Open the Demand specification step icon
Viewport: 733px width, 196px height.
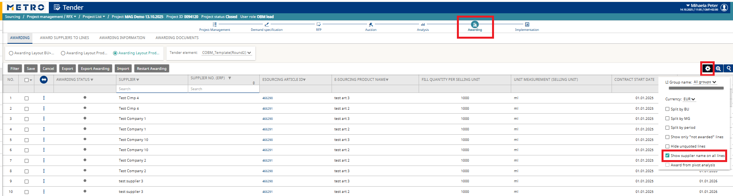(267, 24)
